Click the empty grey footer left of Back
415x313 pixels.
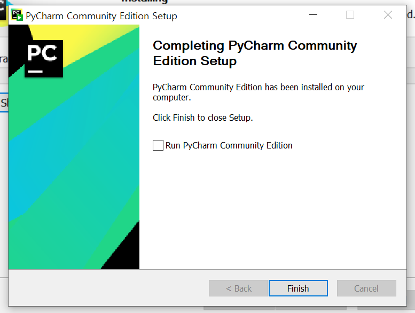pos(108,288)
